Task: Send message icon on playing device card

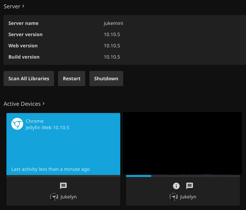Action: coord(189,186)
